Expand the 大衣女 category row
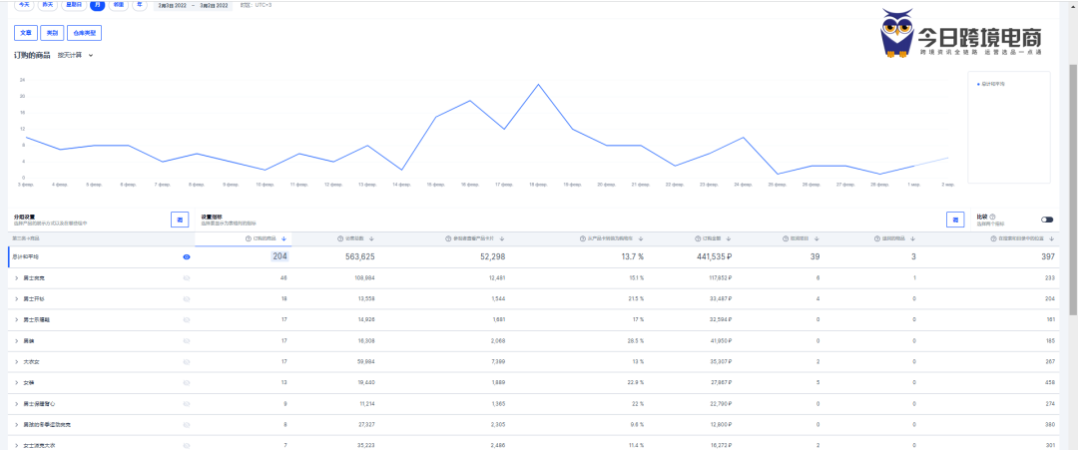 [x=16, y=362]
